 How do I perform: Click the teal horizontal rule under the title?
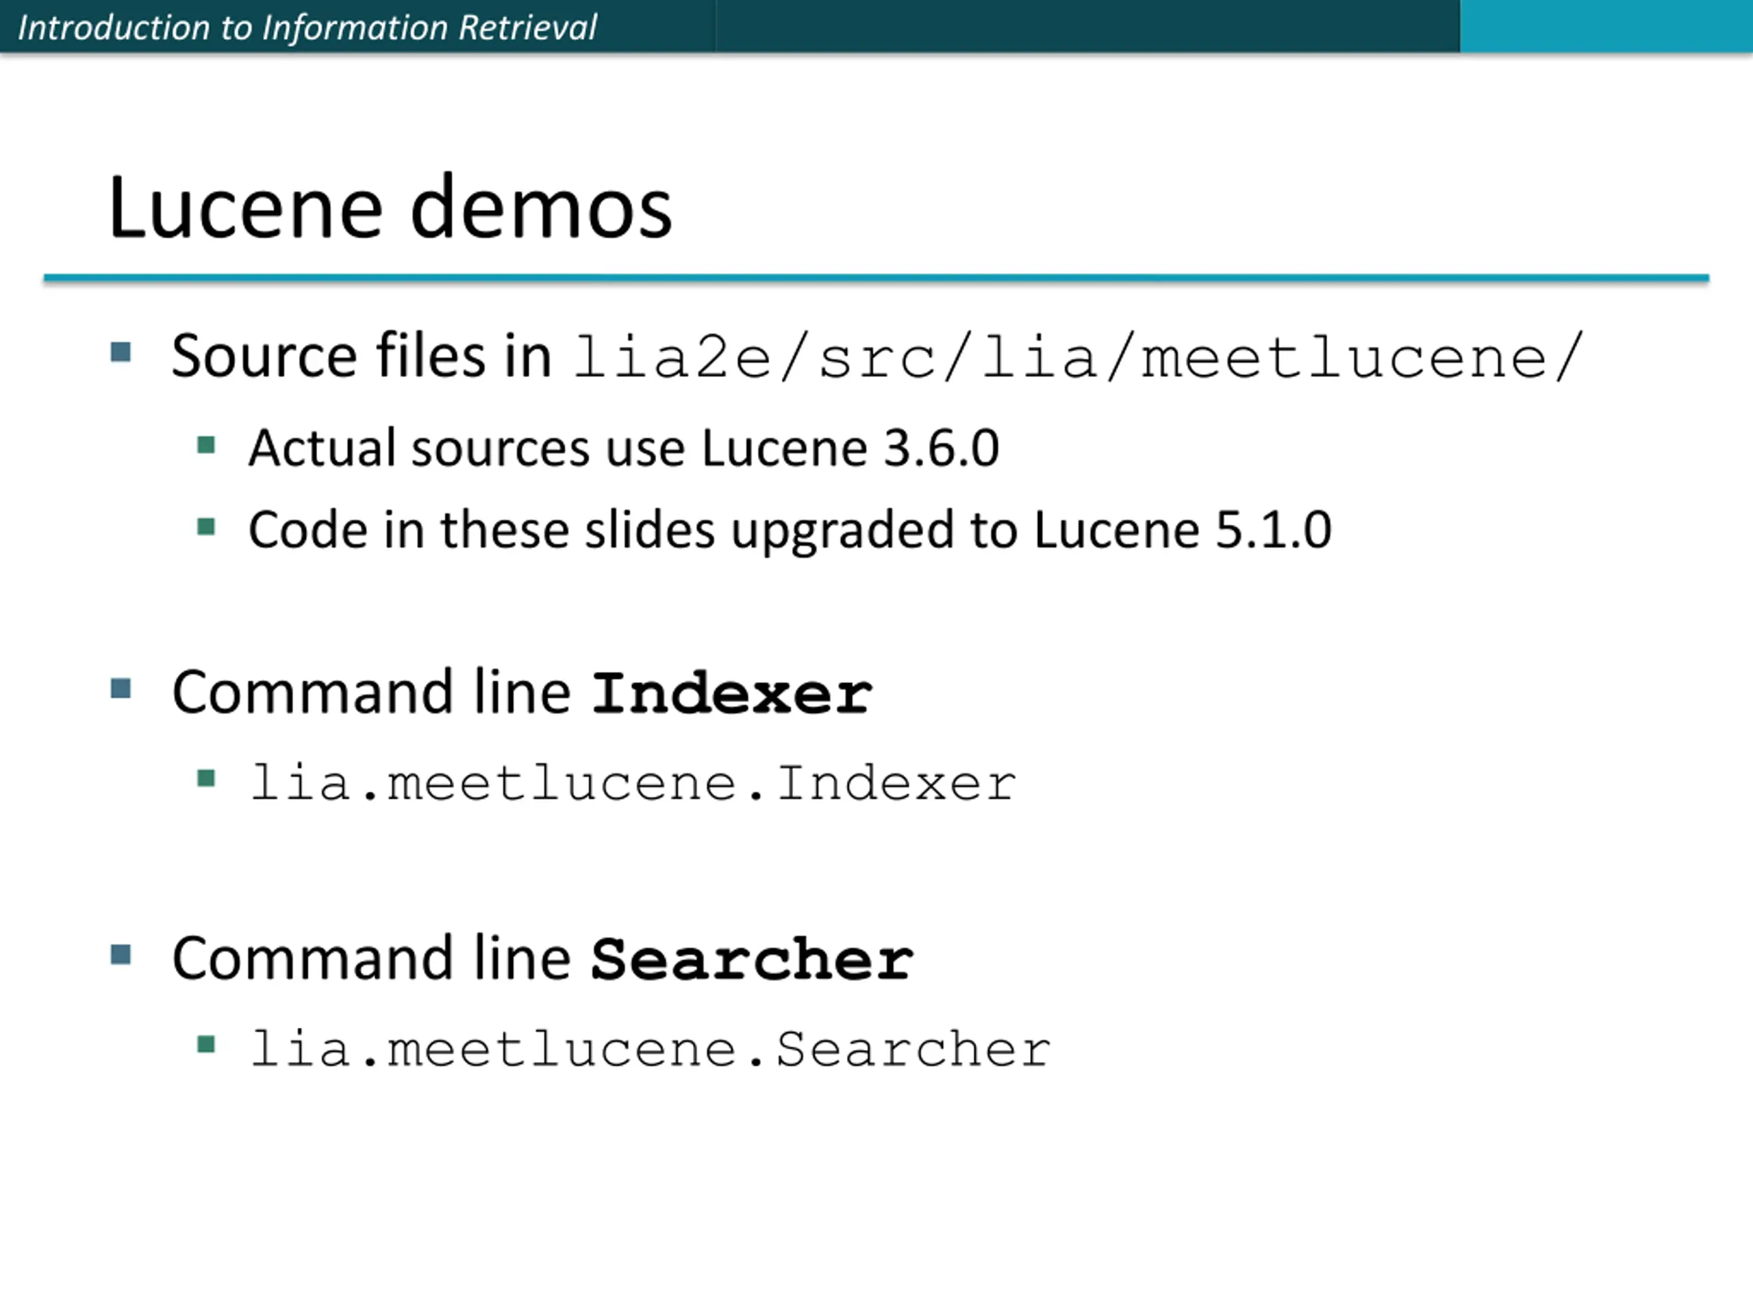pyautogui.click(x=876, y=278)
